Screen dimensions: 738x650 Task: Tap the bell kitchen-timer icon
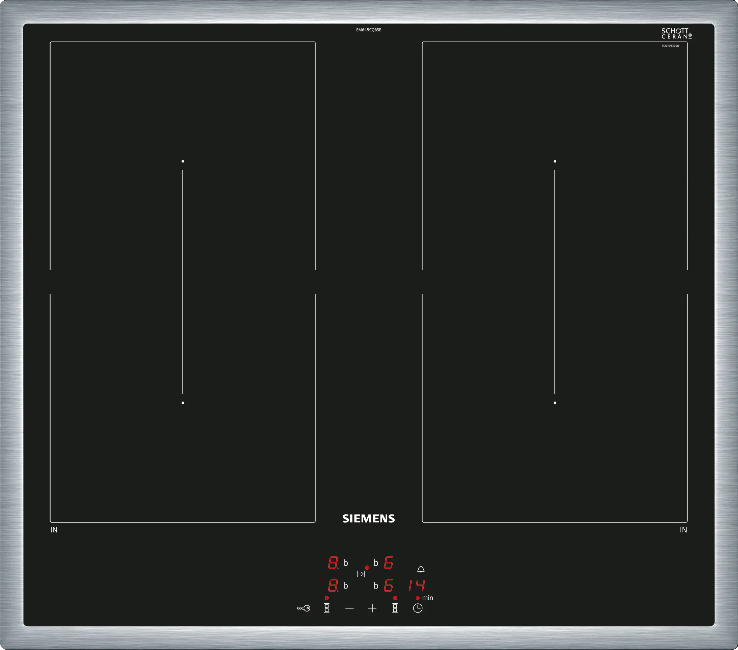(421, 570)
